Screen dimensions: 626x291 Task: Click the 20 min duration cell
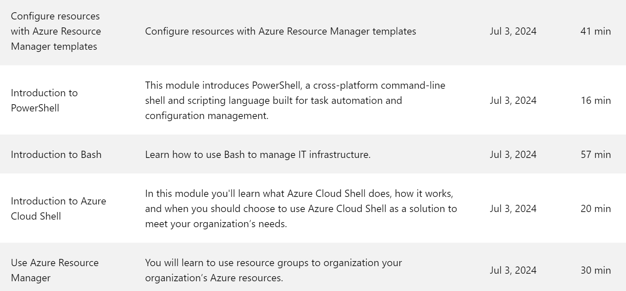(x=596, y=209)
